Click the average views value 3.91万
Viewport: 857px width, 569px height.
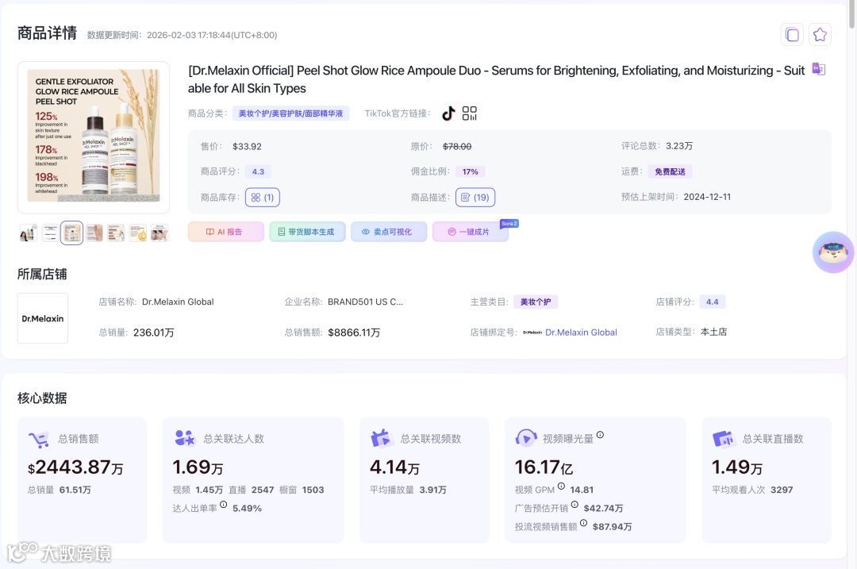tap(433, 490)
